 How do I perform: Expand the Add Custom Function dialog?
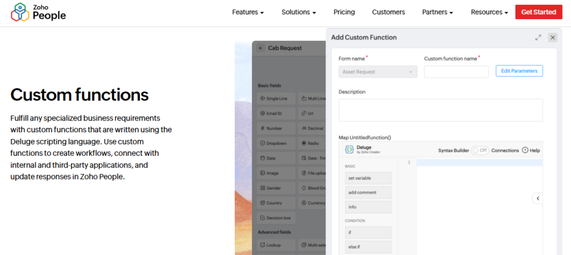538,37
